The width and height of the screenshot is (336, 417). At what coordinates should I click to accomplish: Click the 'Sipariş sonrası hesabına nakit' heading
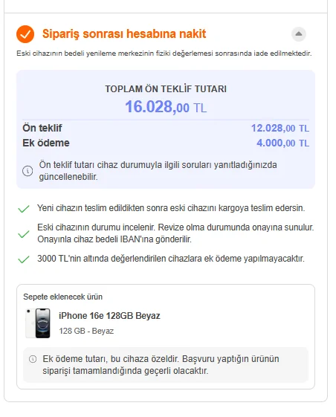click(x=124, y=33)
